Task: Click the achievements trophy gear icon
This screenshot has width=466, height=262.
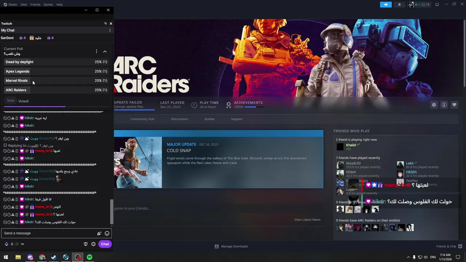Action: (229, 105)
